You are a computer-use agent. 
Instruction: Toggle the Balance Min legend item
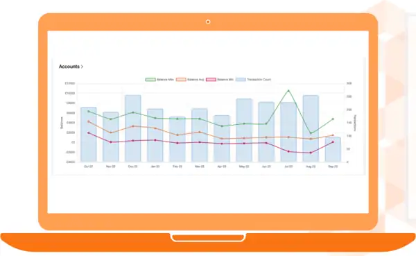pyautogui.click(x=220, y=79)
